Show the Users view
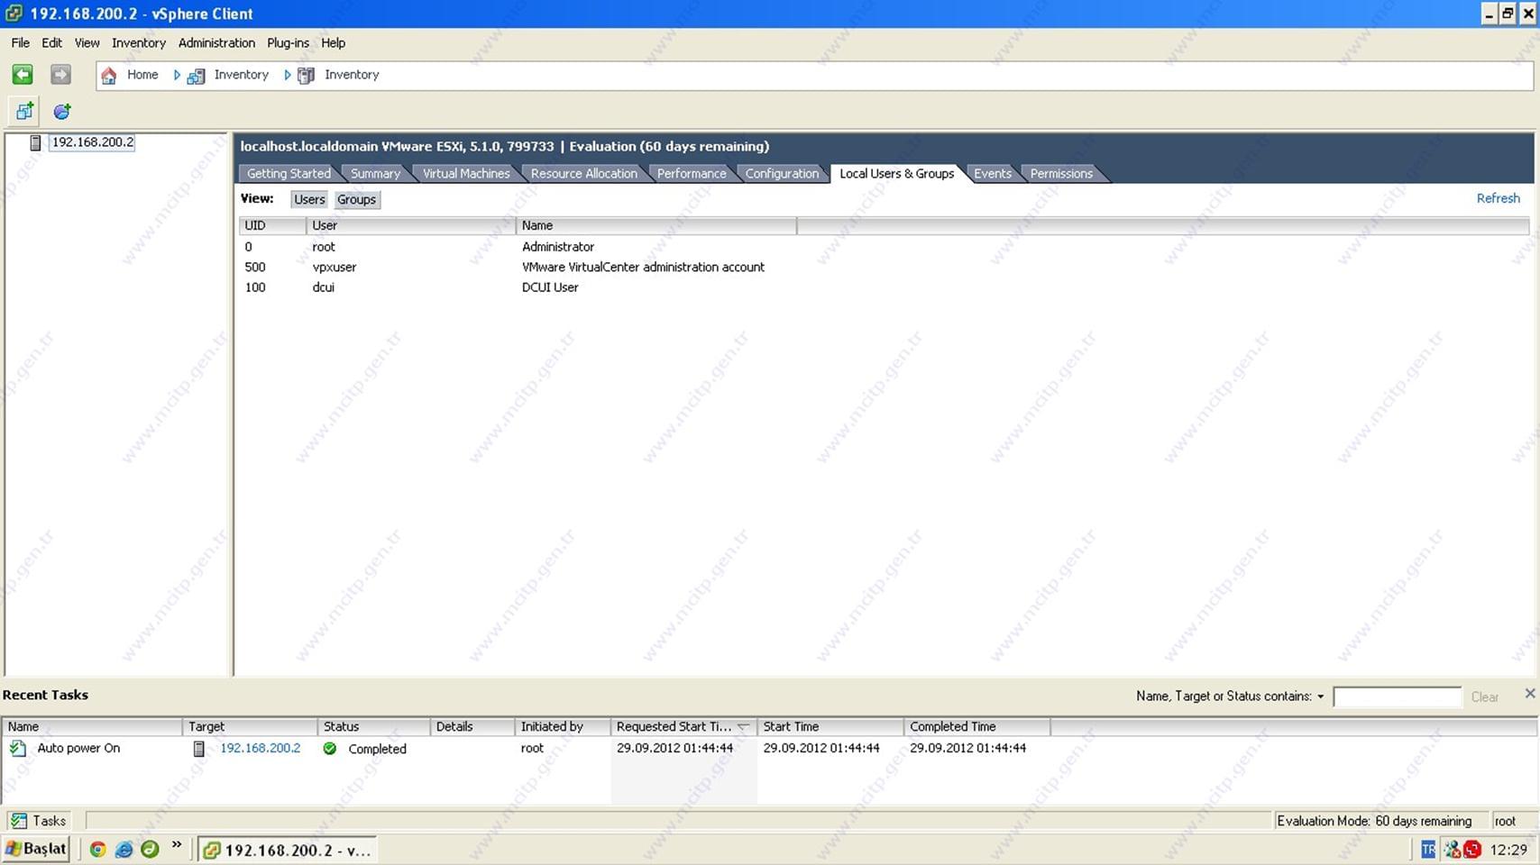 point(309,200)
